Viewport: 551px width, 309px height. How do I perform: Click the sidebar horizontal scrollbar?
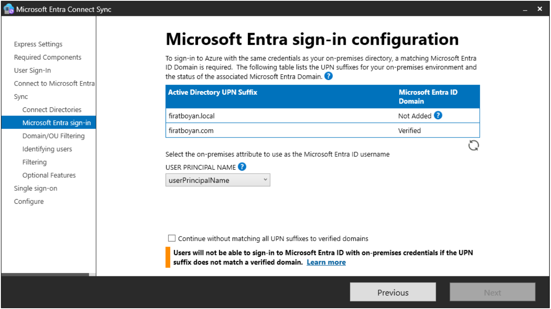tap(45, 275)
